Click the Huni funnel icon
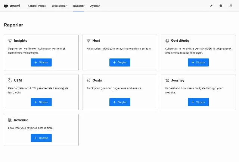 89,41
